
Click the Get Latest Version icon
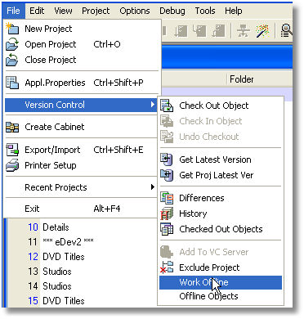click(167, 159)
